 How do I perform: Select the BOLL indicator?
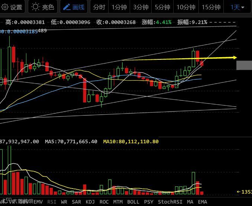coord(133,202)
